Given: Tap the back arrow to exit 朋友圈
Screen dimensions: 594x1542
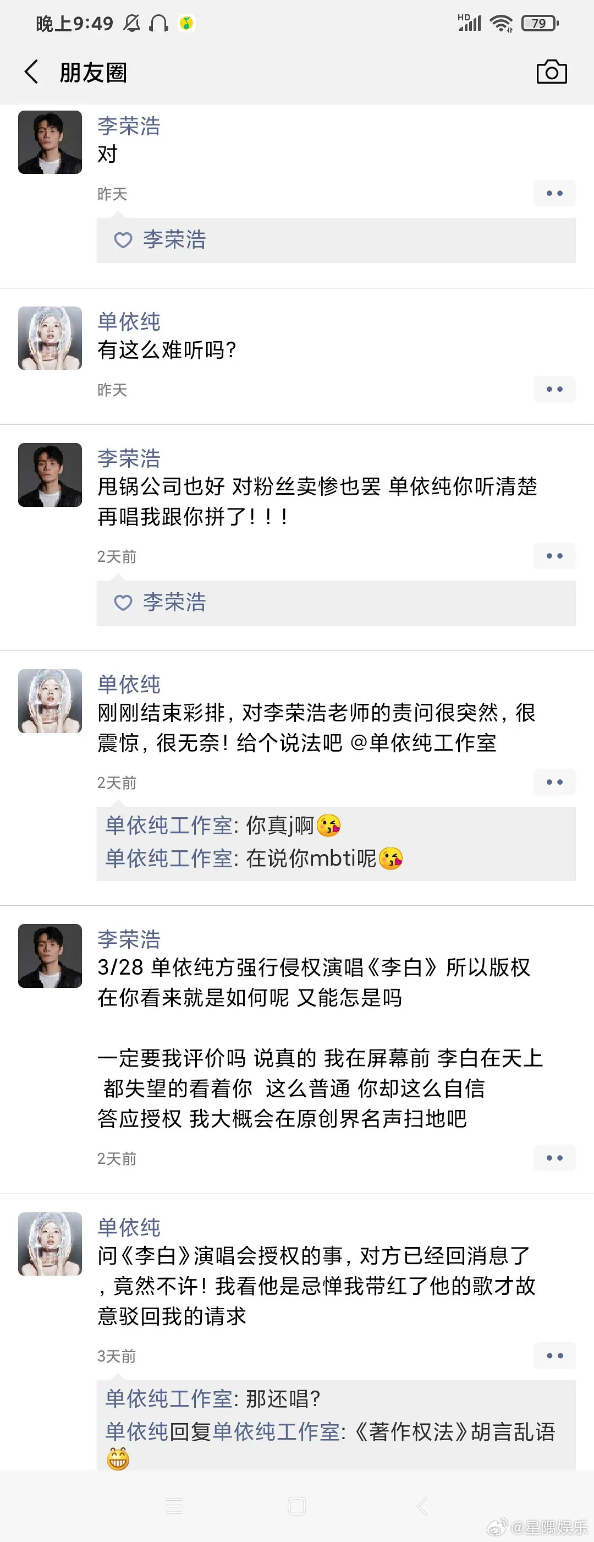Looking at the screenshot, I should [x=31, y=71].
